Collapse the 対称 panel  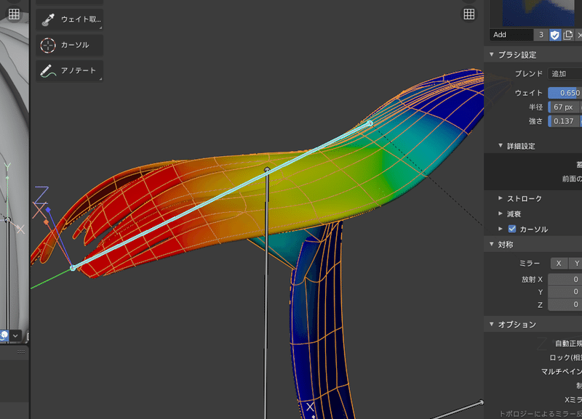[x=492, y=245]
